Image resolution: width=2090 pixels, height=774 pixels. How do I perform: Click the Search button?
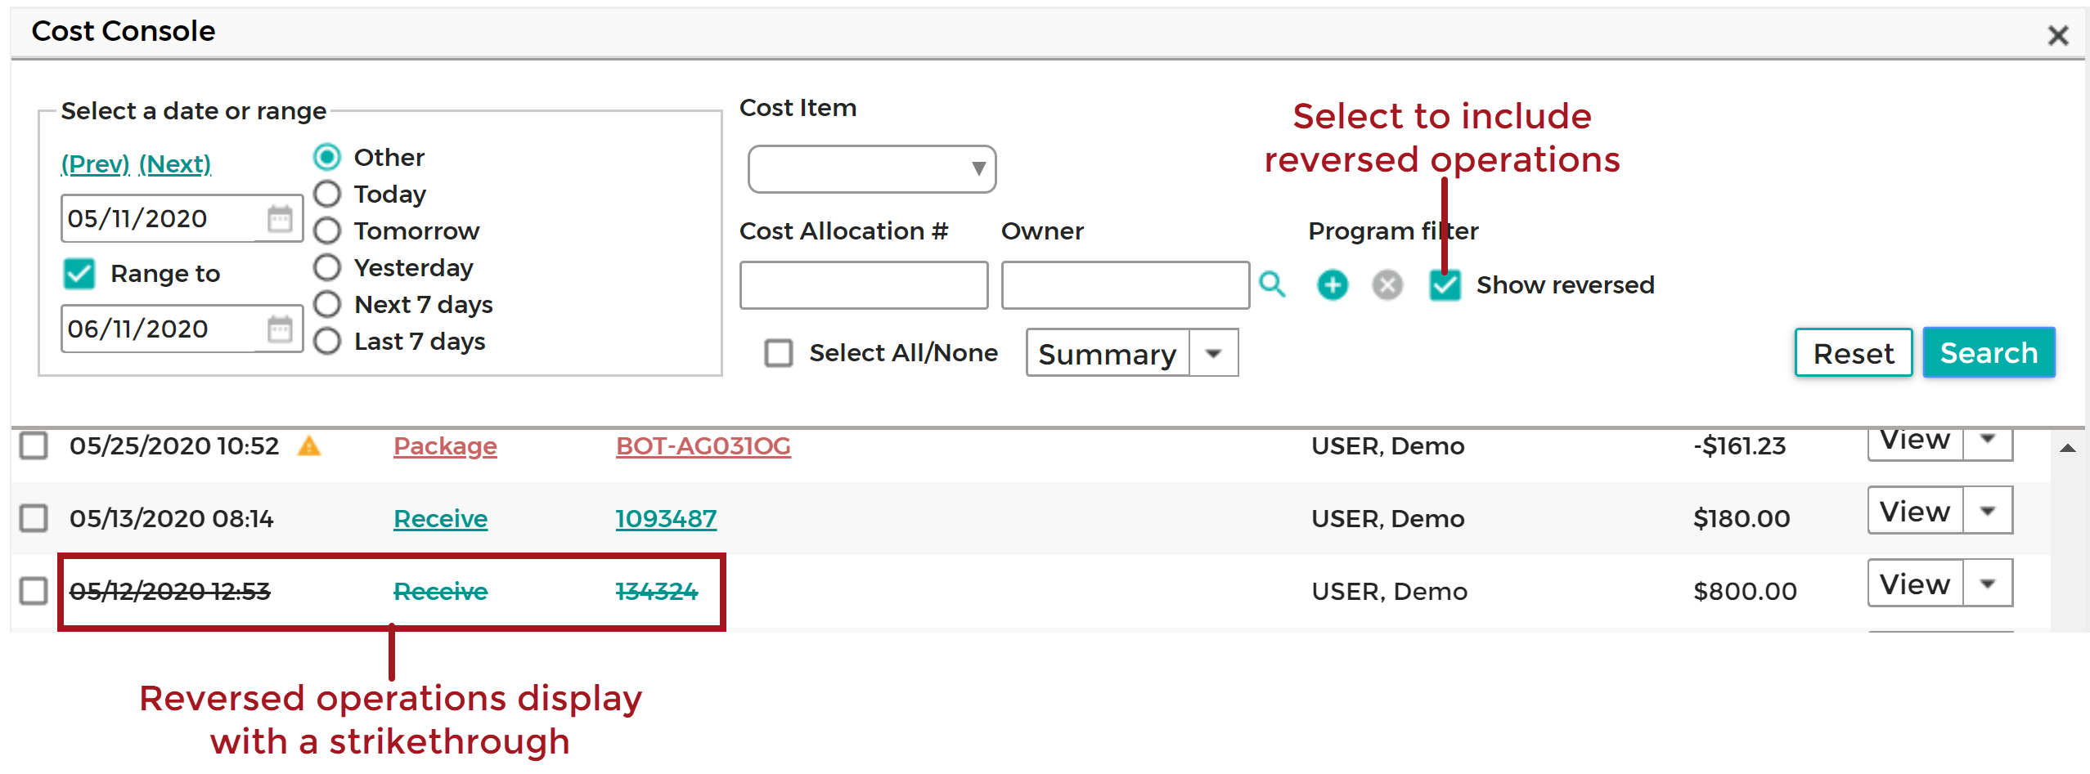(1989, 353)
